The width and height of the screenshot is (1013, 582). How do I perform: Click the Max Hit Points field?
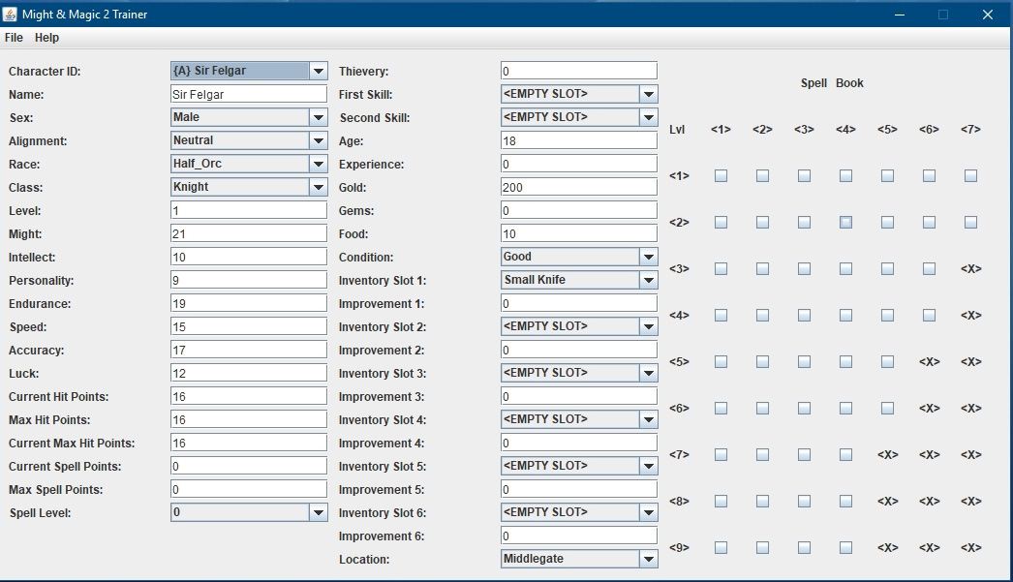249,420
